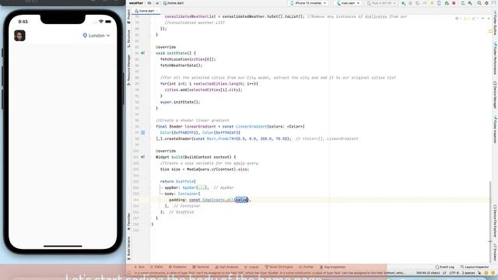Click 'Size size = MediaQuery.of(context).size;' line
Viewport: 498px width, 280px height.
point(205,170)
